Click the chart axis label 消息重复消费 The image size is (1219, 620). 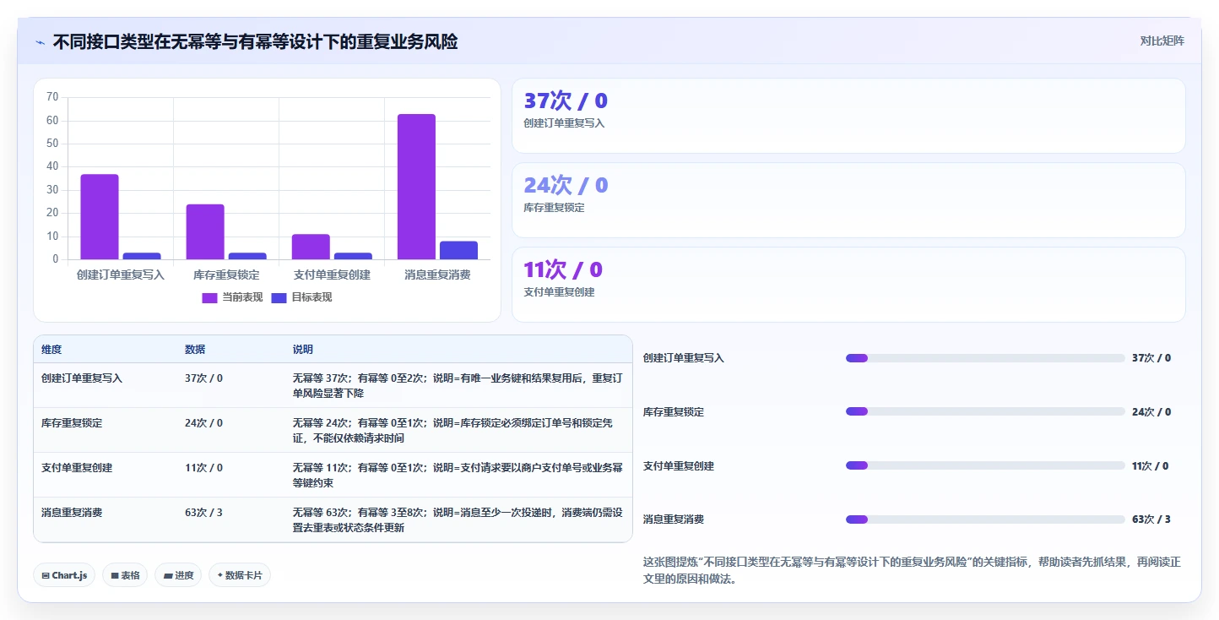coord(437,275)
